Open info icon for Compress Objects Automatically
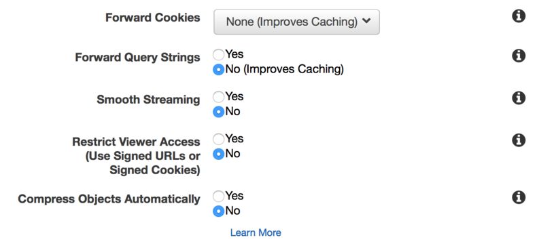 (x=519, y=197)
